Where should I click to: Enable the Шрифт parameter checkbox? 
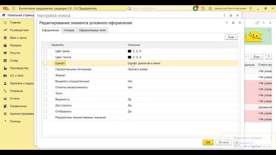[45, 63]
